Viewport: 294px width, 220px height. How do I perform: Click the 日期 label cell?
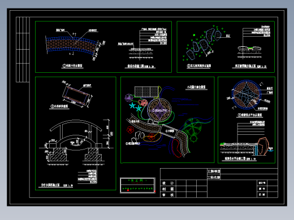(x=262, y=195)
